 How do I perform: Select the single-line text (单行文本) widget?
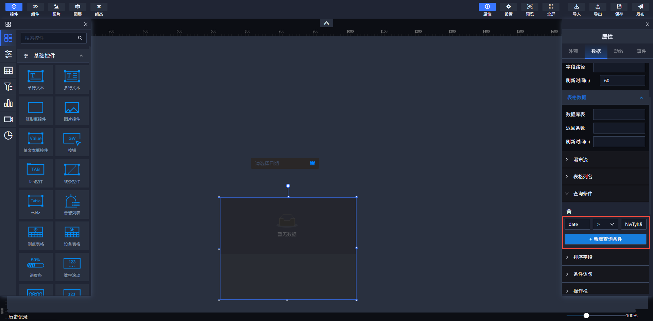click(36, 79)
